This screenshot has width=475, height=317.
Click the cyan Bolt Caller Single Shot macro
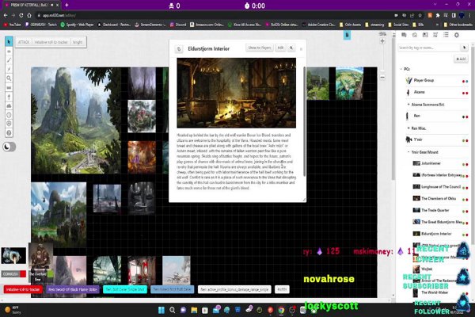point(125,289)
